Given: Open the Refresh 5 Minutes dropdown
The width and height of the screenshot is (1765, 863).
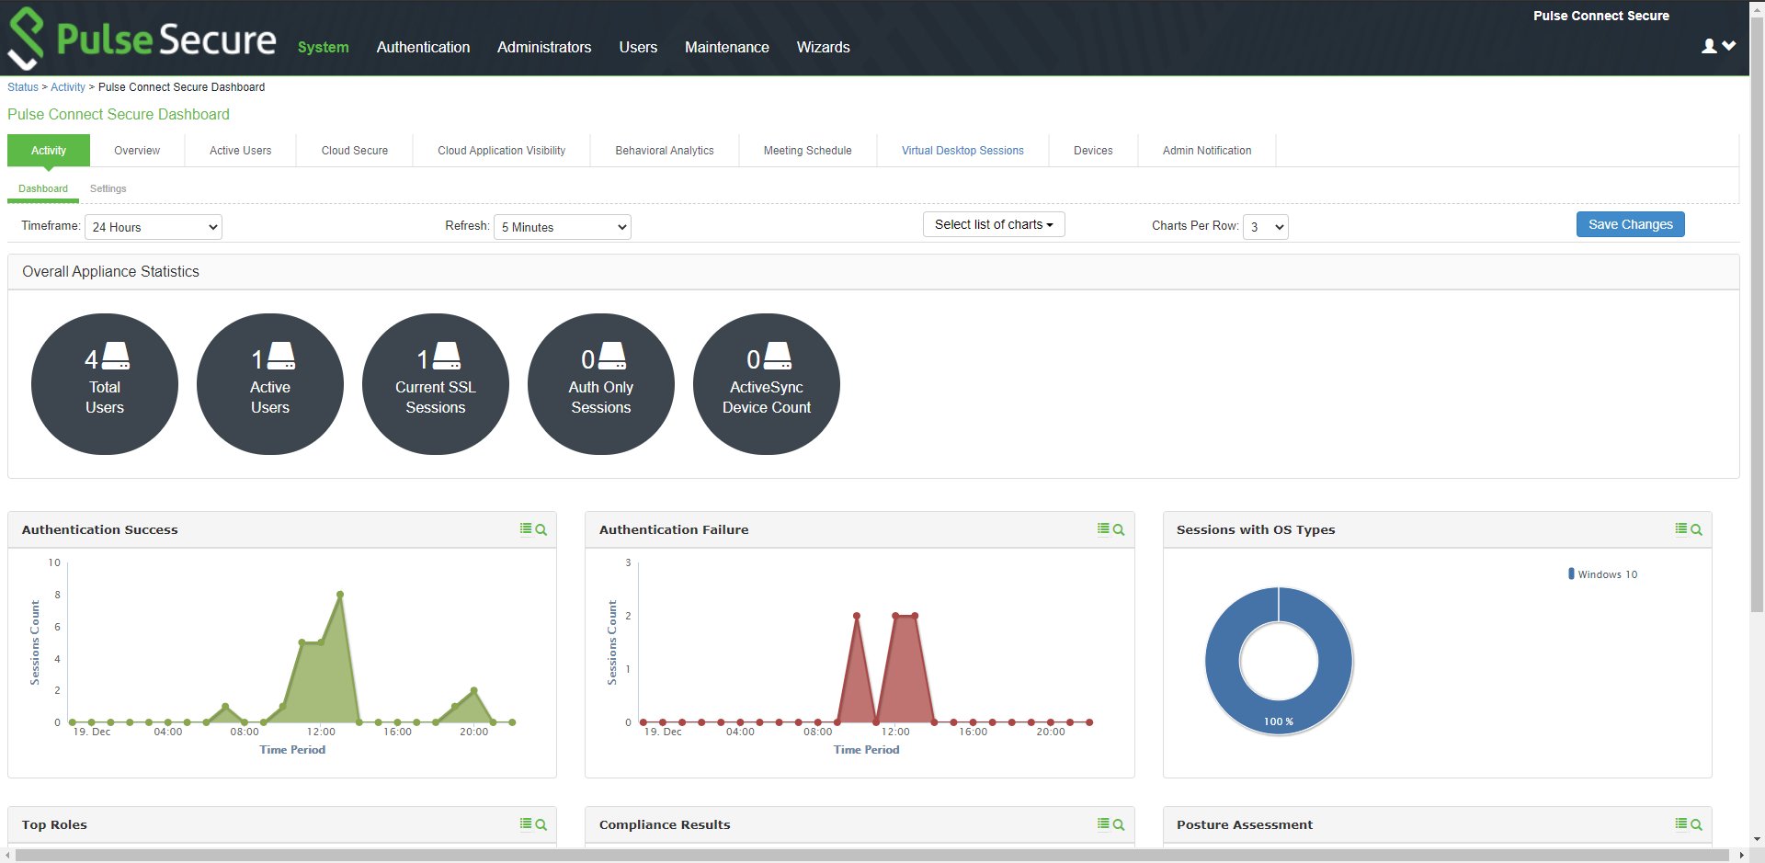Looking at the screenshot, I should click(563, 227).
